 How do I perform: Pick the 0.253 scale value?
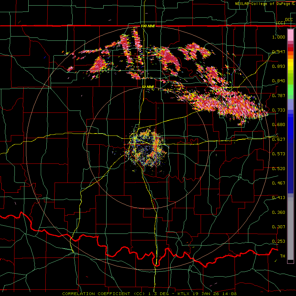point(279,241)
